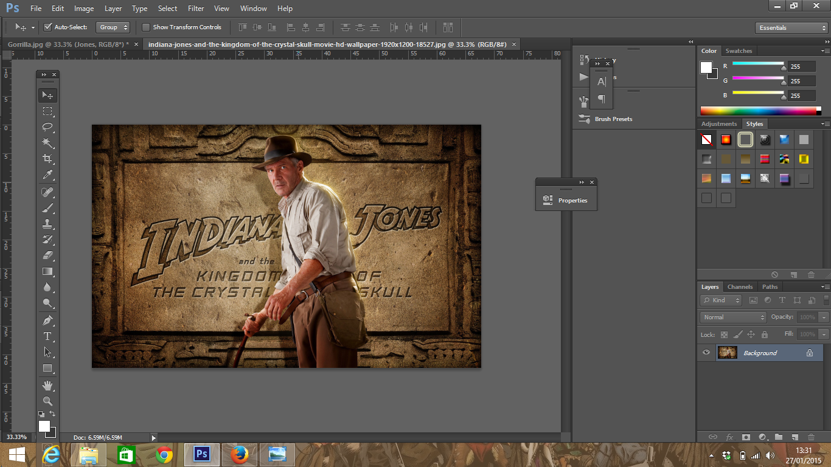Open the Brush Presets panel
This screenshot has height=467, width=831.
click(x=613, y=119)
